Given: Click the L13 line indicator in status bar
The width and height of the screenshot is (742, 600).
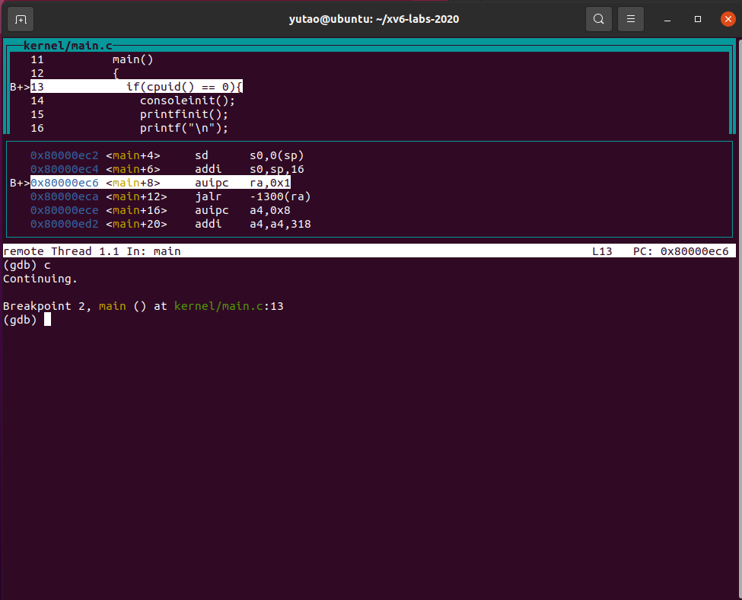Looking at the screenshot, I should 602,251.
